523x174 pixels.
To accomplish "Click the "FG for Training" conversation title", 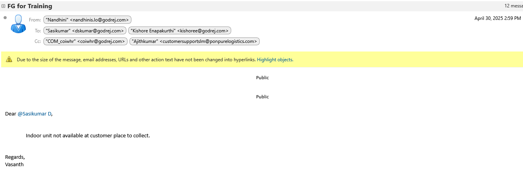I will (30, 6).
